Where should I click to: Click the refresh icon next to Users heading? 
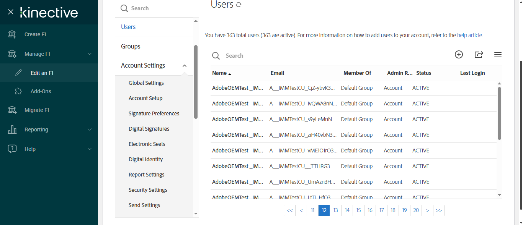239,5
